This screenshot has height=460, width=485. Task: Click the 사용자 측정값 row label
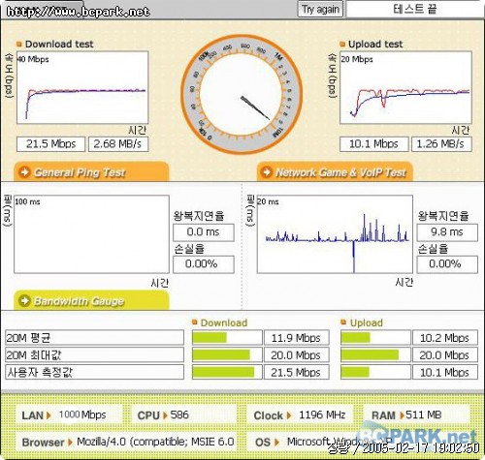(x=94, y=372)
